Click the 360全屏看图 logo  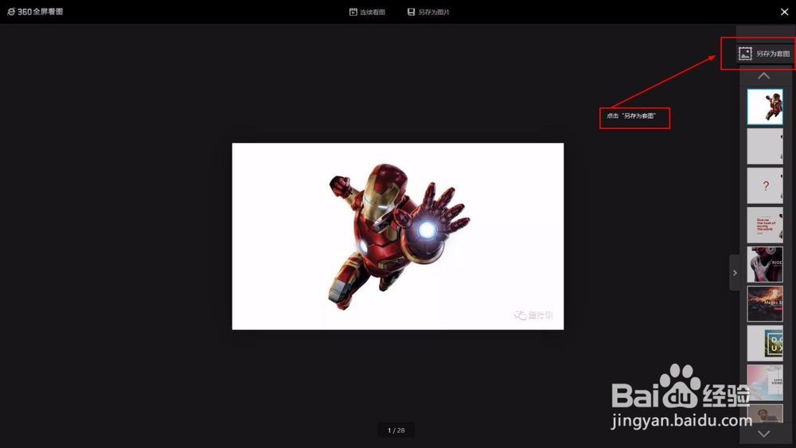coord(35,12)
